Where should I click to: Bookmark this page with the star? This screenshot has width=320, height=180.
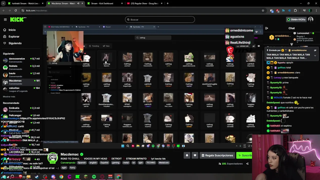pos(263,10)
